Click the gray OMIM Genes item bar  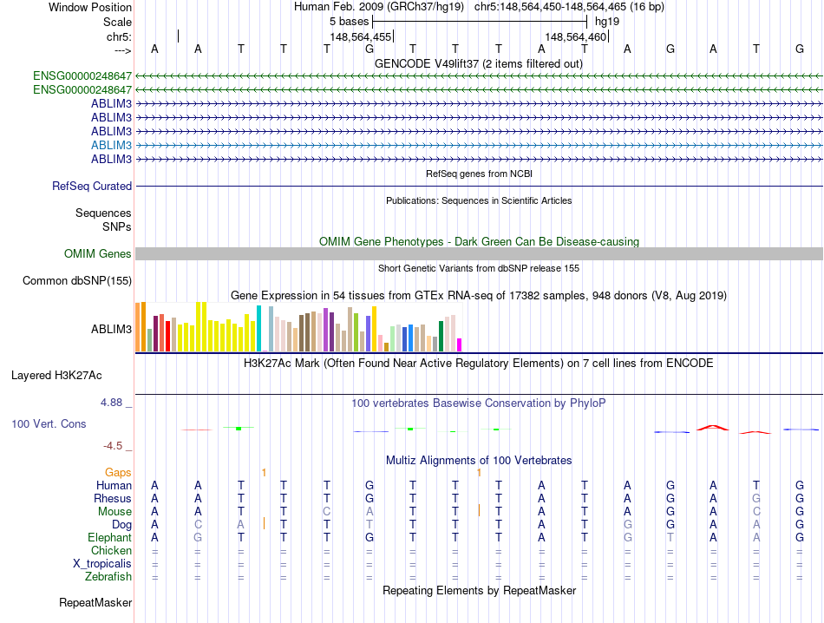point(479,254)
